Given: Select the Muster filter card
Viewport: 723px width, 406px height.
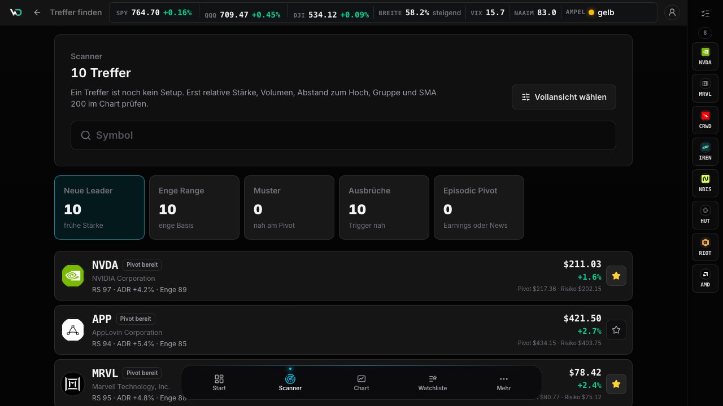Looking at the screenshot, I should click(x=289, y=208).
